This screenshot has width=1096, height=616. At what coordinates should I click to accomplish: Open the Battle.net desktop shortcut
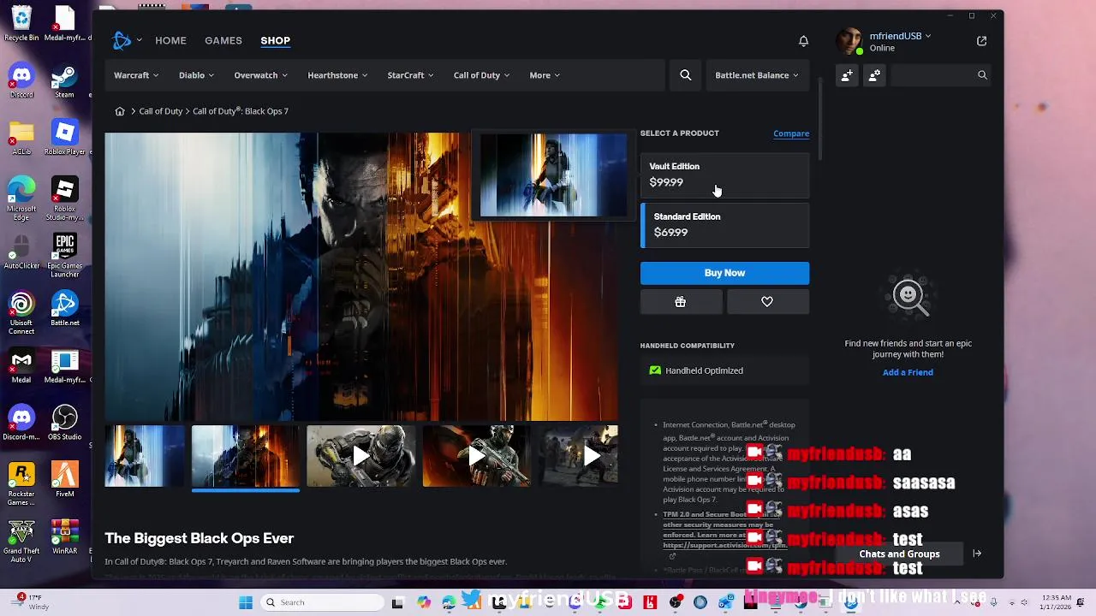[x=64, y=309]
